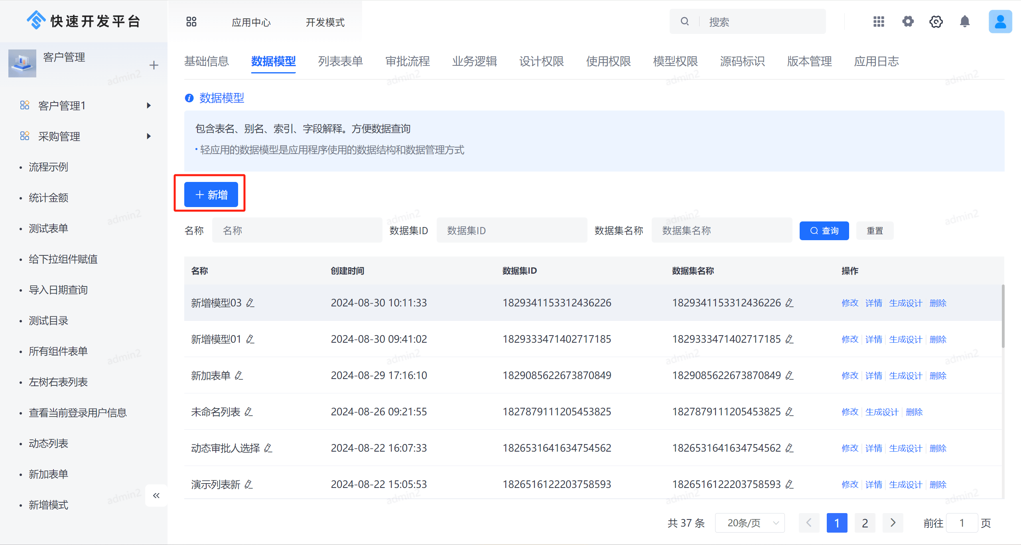This screenshot has width=1021, height=545.
Task: Click the user avatar icon
Action: [x=1000, y=22]
